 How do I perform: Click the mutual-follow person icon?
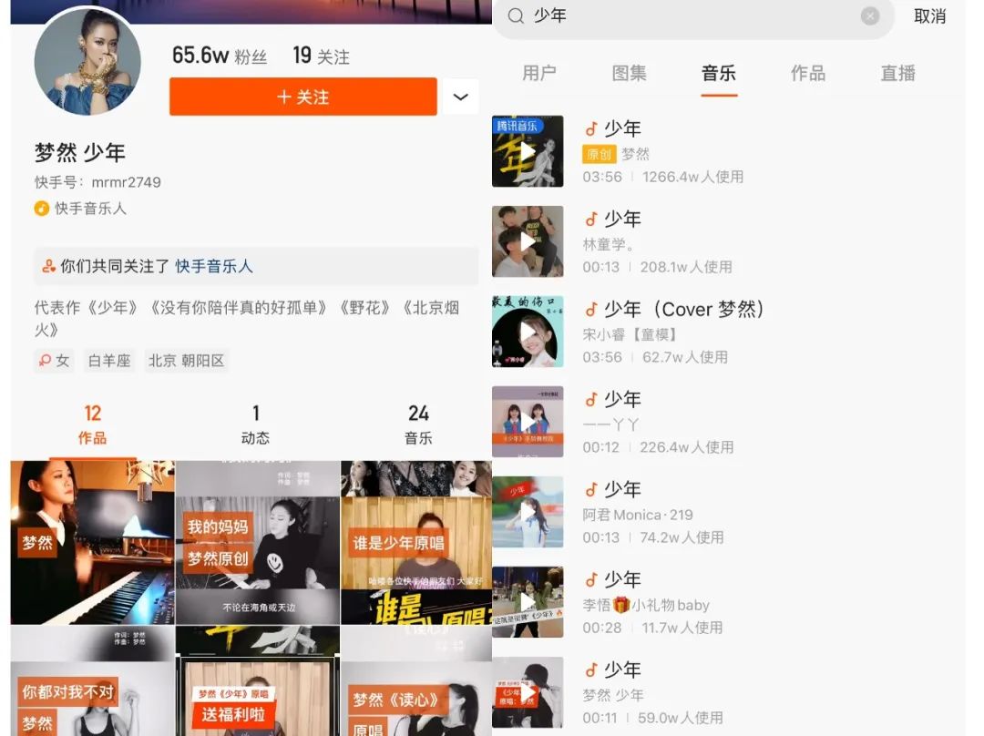pyautogui.click(x=48, y=266)
